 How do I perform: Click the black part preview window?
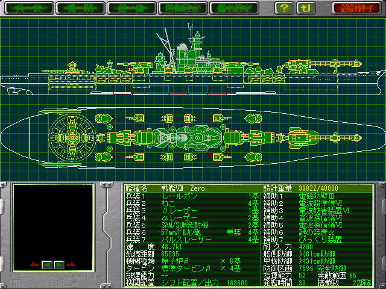[53, 228]
